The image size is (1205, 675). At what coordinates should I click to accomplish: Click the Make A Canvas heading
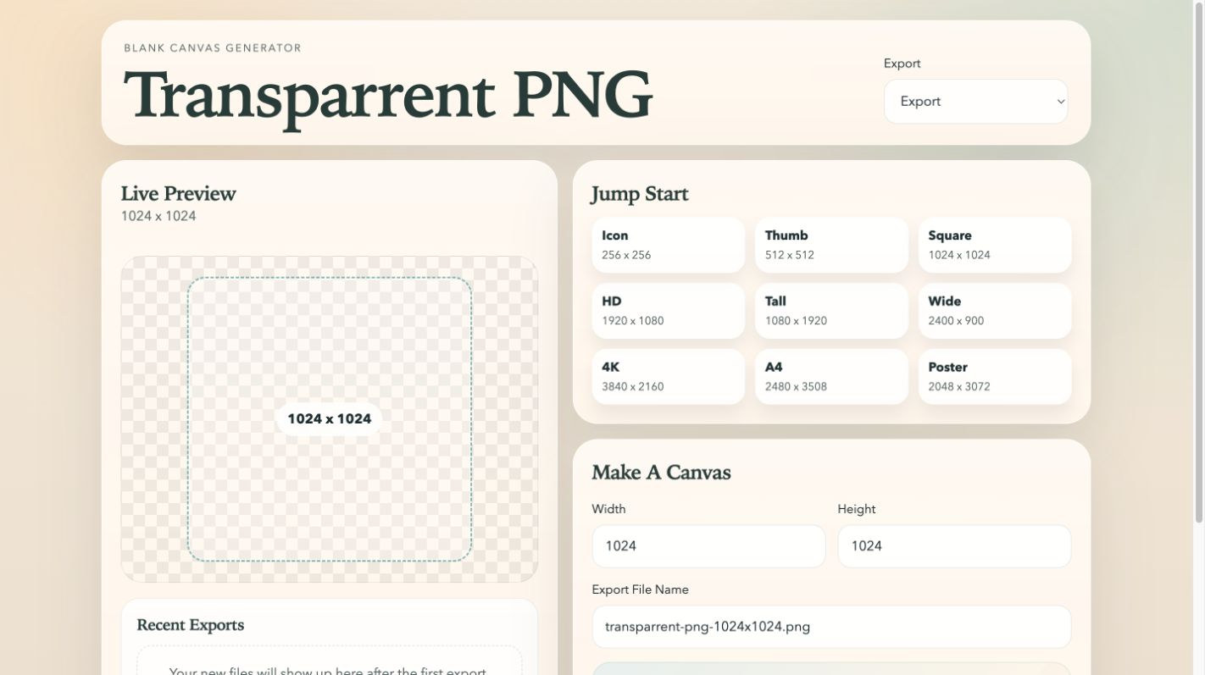[x=661, y=473]
